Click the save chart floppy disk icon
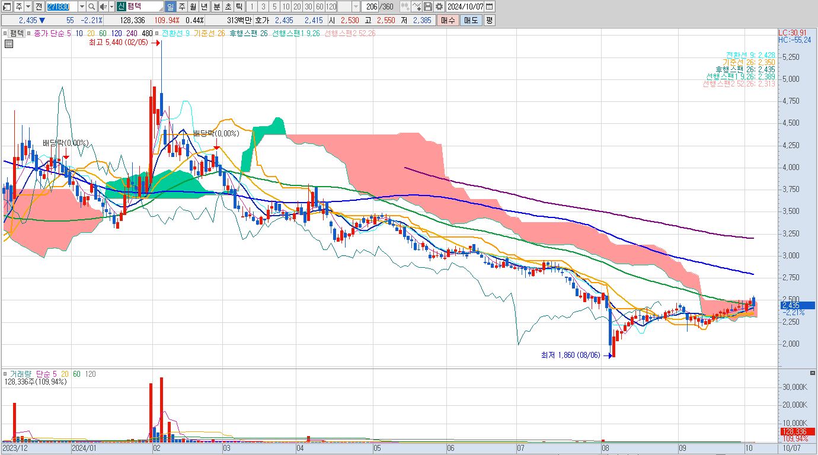Image resolution: width=818 pixels, height=455 pixels. 428,7
